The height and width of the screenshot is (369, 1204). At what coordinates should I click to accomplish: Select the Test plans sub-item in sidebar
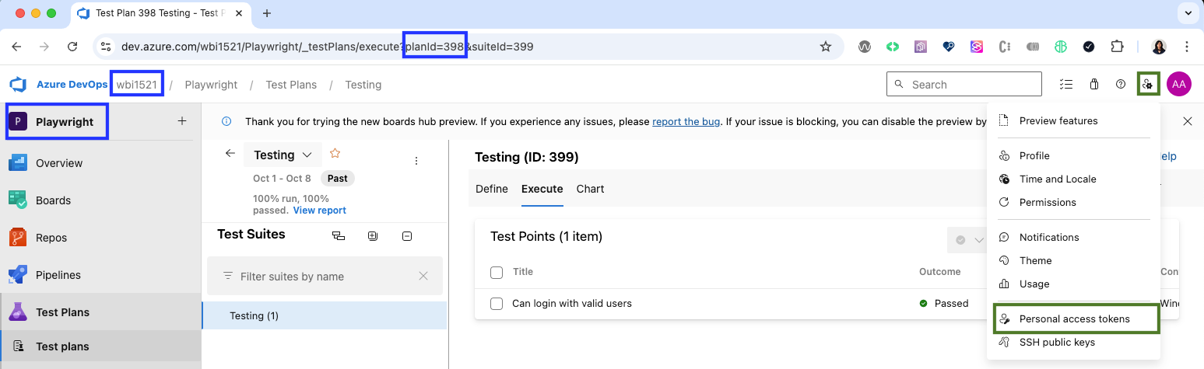tap(100, 346)
